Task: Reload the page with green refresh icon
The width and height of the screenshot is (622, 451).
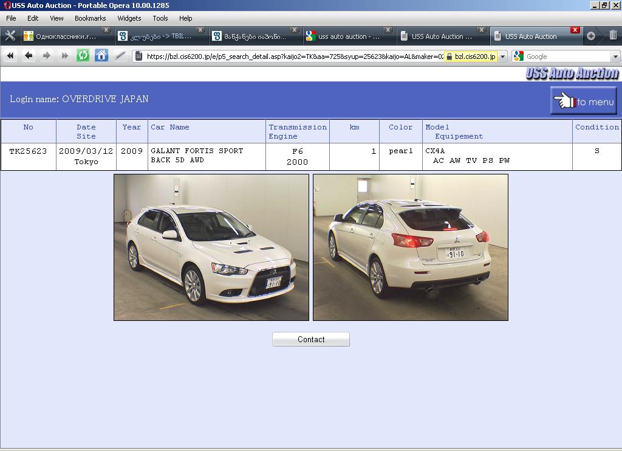Action: coord(83,56)
